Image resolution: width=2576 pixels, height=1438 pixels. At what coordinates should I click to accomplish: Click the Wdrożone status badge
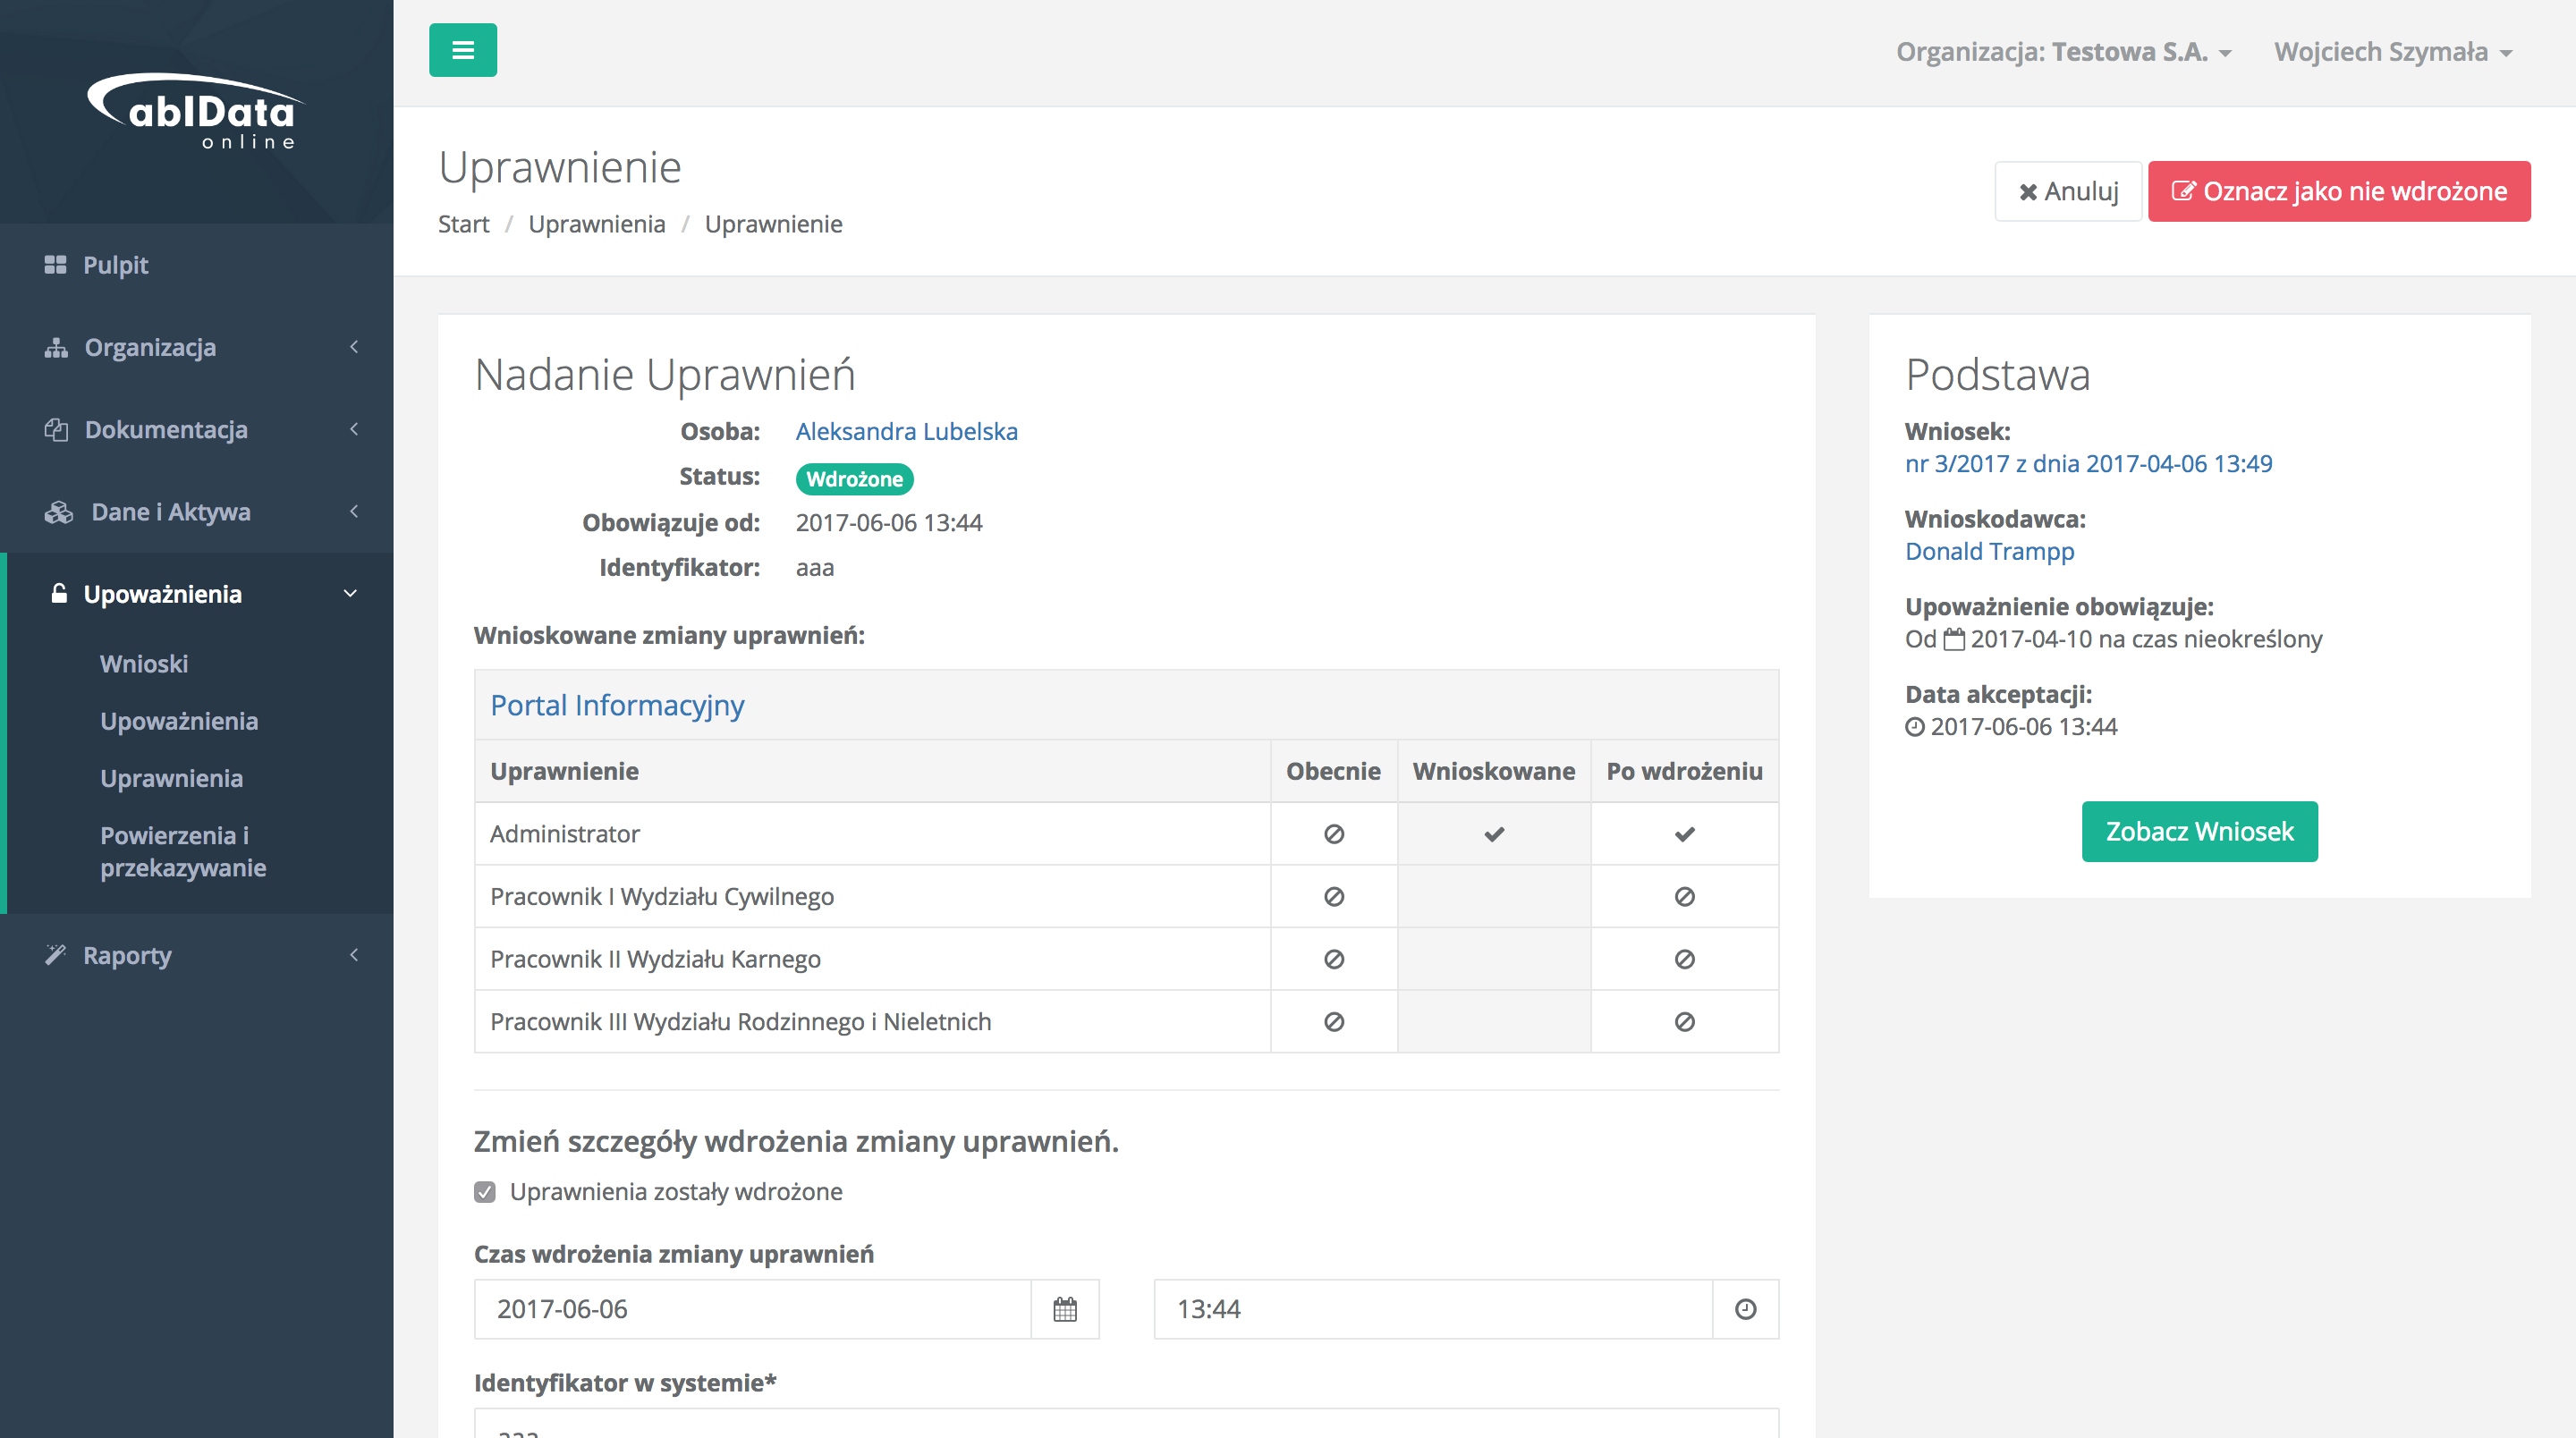855,479
